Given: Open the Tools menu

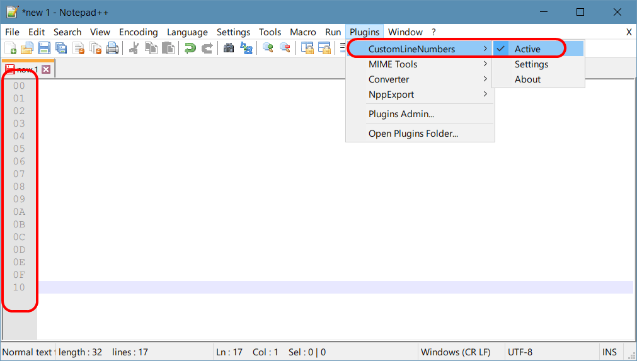Looking at the screenshot, I should (x=270, y=32).
